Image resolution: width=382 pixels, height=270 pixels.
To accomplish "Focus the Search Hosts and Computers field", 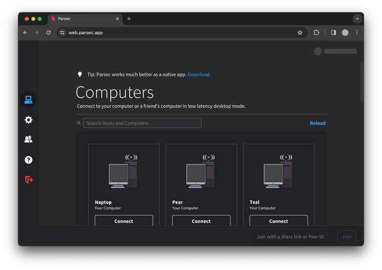I will pyautogui.click(x=142, y=123).
